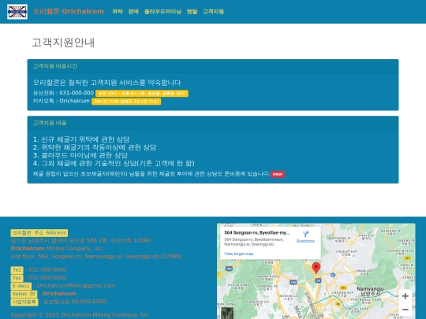The height and width of the screenshot is (319, 426).
Task: Toggle satellite view thumbnail on map
Action: (227, 313)
